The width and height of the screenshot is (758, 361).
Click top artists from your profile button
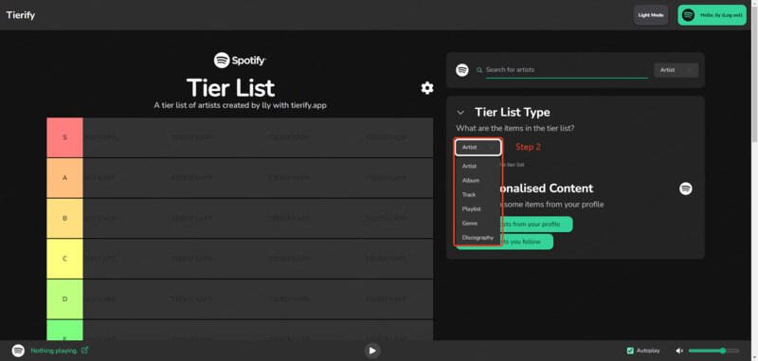535,225
